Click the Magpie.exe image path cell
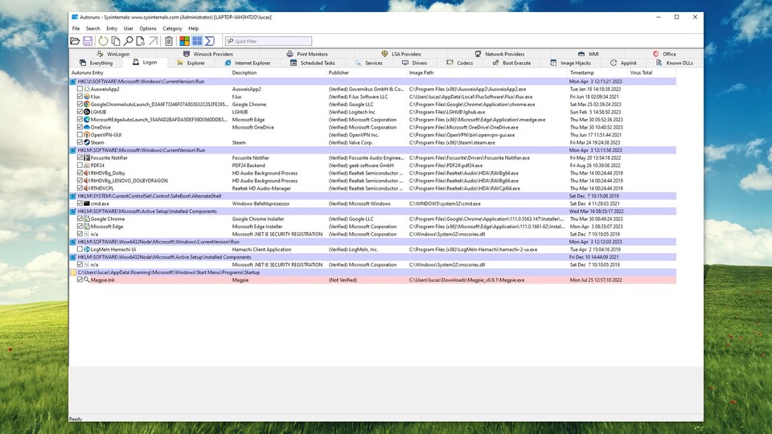 (466, 280)
